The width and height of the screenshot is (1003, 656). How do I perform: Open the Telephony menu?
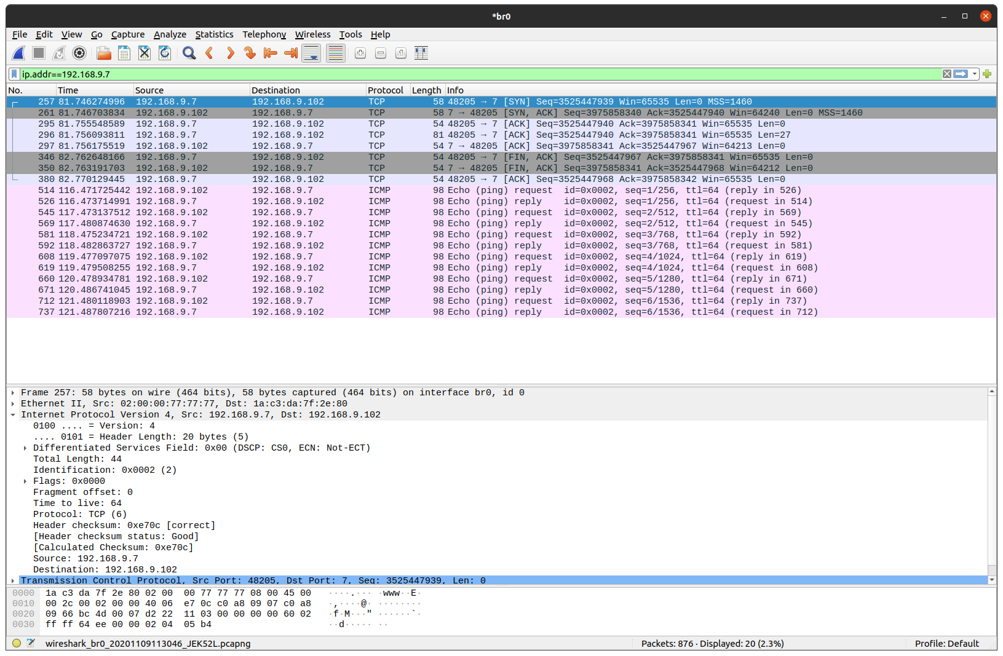(264, 34)
